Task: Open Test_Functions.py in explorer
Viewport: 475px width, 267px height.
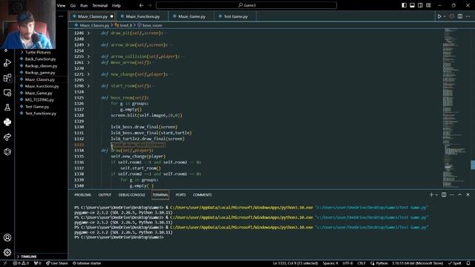Action: pos(41,113)
